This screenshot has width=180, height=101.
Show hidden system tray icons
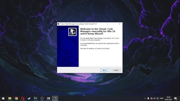point(145,98)
